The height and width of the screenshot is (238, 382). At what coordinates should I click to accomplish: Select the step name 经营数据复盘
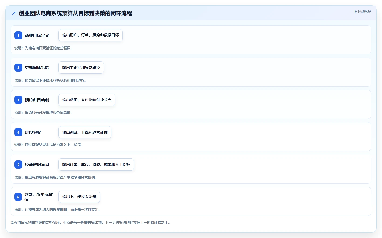pos(37,164)
